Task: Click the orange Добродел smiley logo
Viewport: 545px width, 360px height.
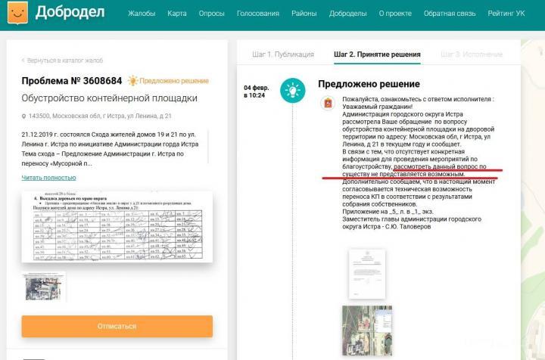Action: [x=17, y=13]
